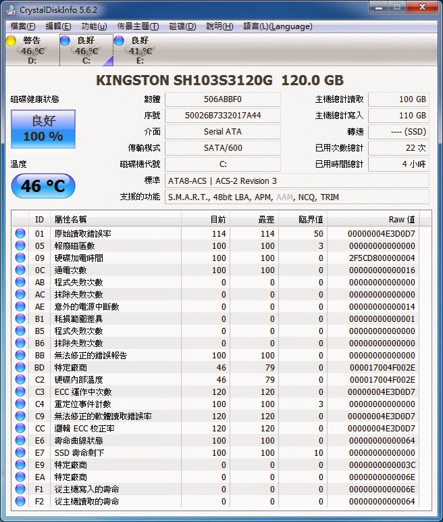443x522 pixels.
Task: Click status icon of row E7 SSD 壽命剩下
Action: (x=20, y=452)
